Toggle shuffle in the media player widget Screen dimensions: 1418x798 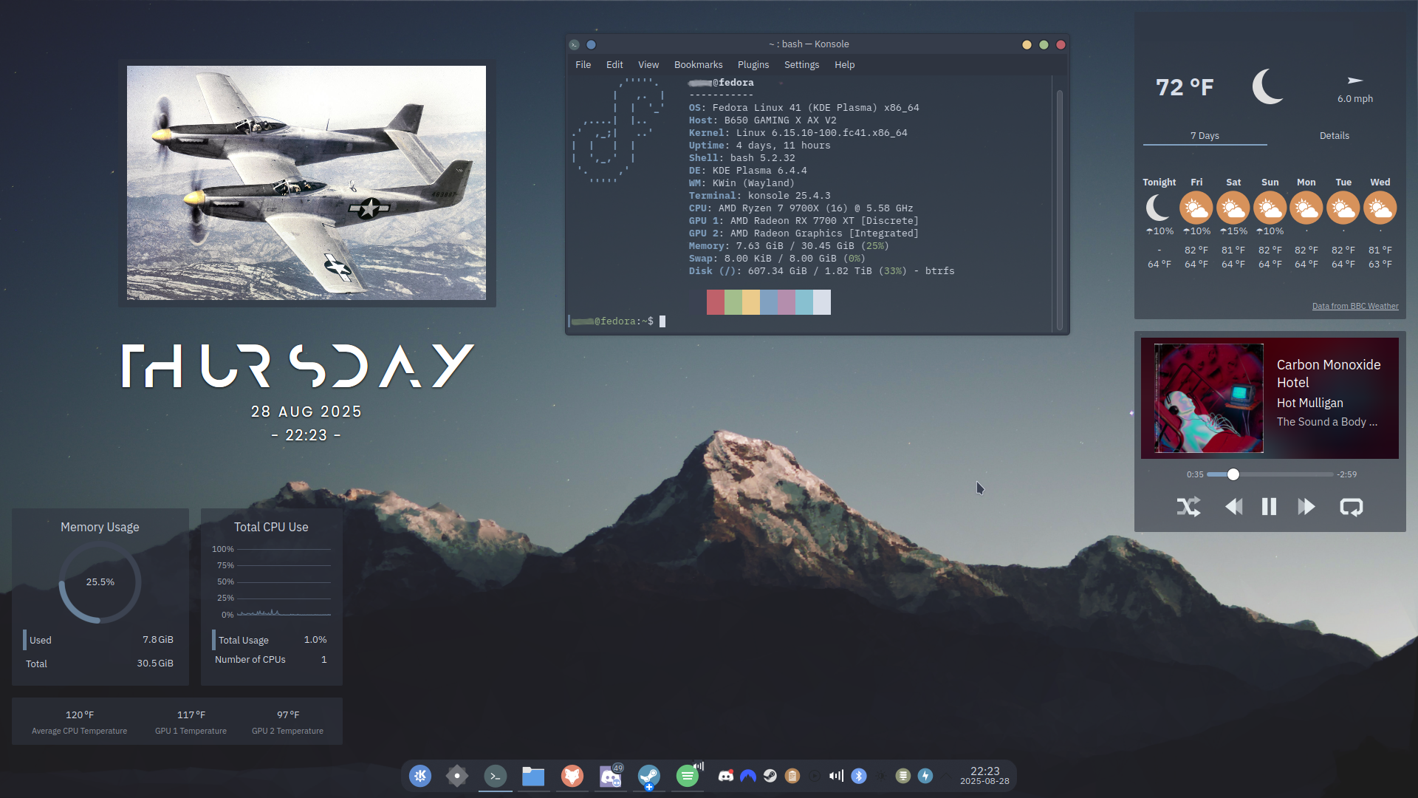(1188, 506)
